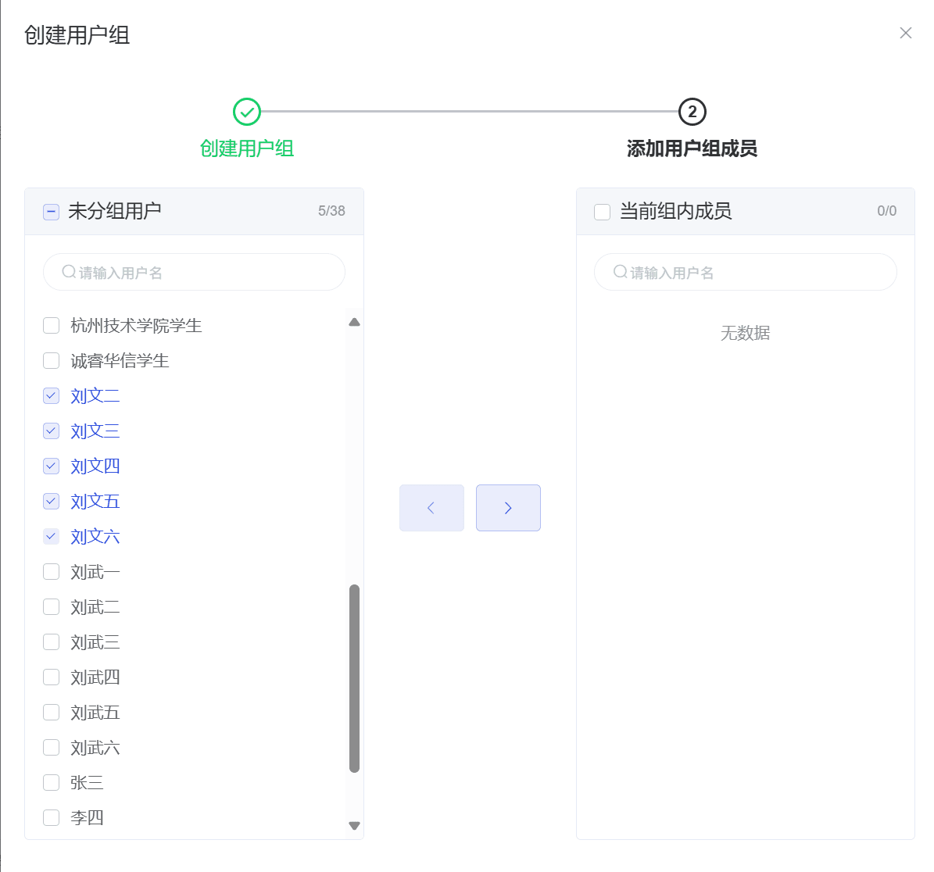Viewport: 934px width, 872px height.
Task: Toggle the 当前组内成员 select-all checkbox
Action: pyautogui.click(x=602, y=212)
